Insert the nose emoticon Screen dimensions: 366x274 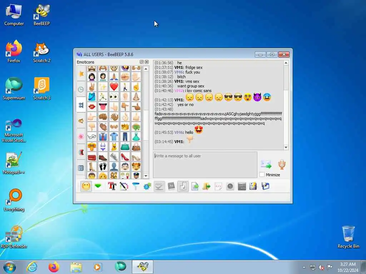[x=136, y=97]
